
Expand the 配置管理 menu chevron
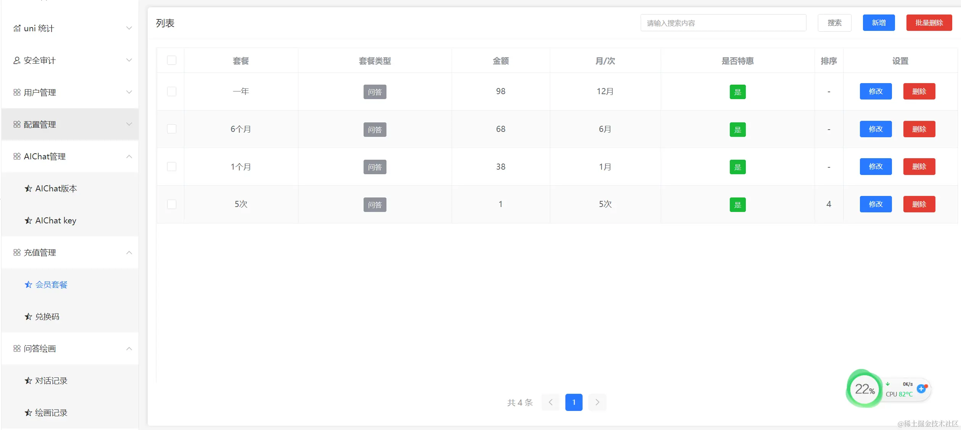129,125
